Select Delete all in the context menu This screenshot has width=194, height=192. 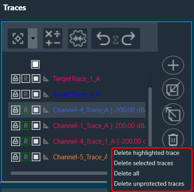tap(126, 174)
